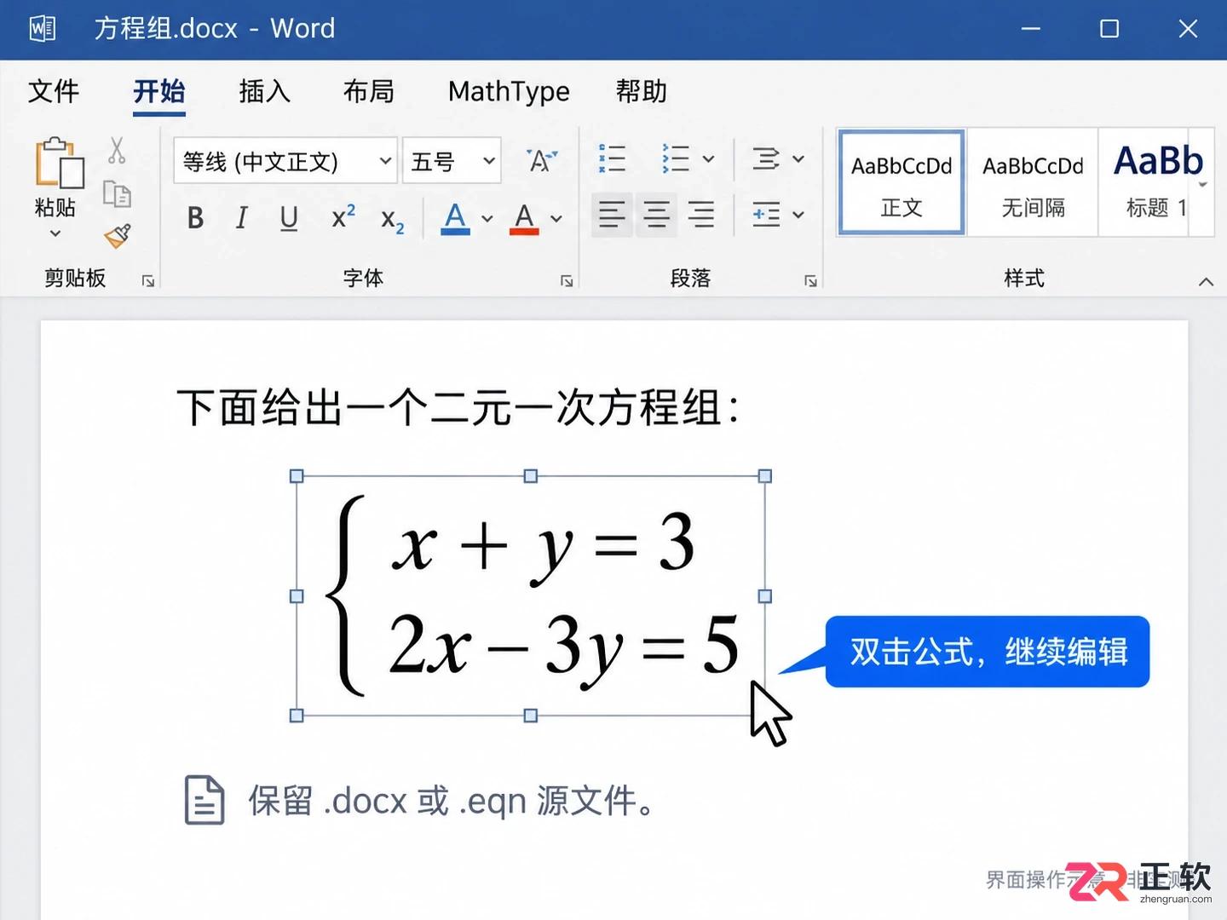Toggle subscript formatting
The height and width of the screenshot is (920, 1227).
click(392, 221)
